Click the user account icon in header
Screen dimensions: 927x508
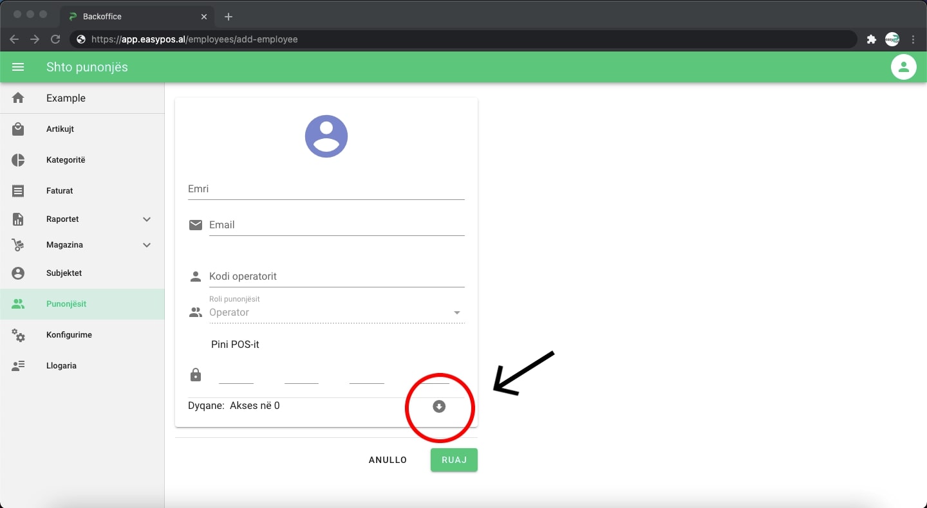pos(903,67)
